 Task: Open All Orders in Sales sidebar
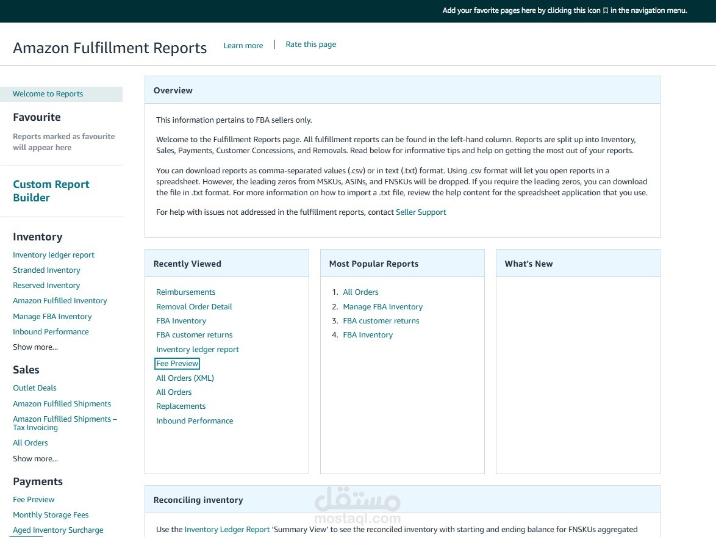tap(30, 443)
